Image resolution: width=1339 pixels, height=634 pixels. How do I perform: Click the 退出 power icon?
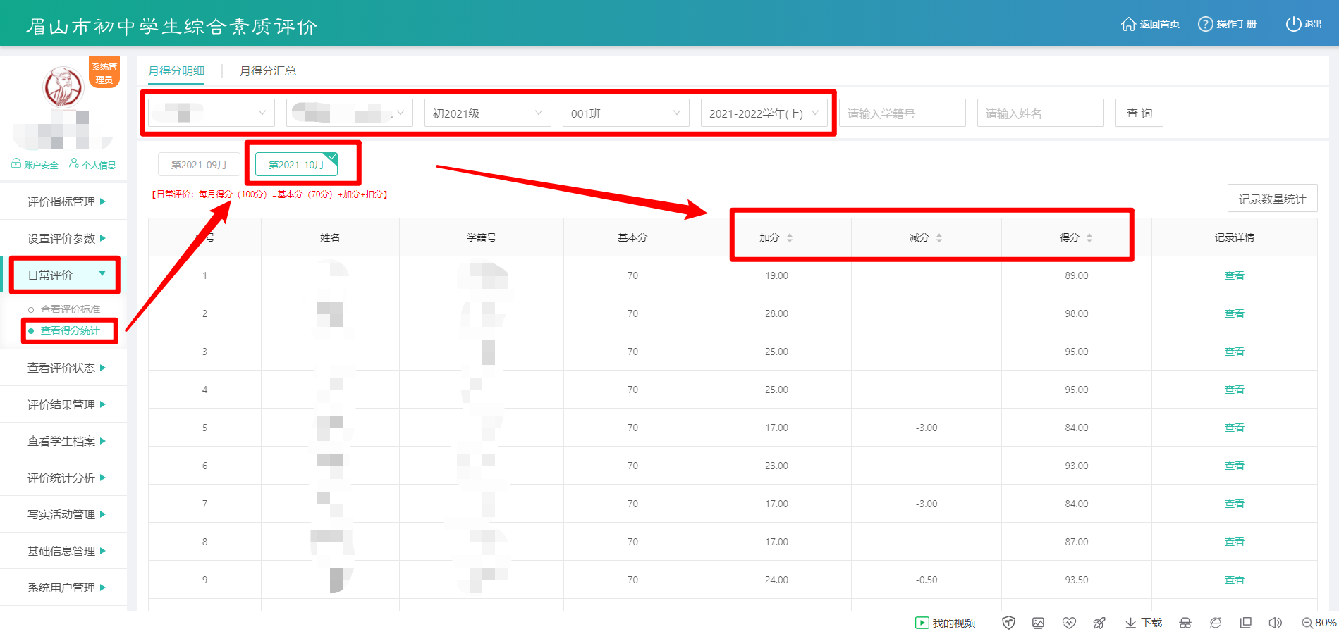[1293, 24]
